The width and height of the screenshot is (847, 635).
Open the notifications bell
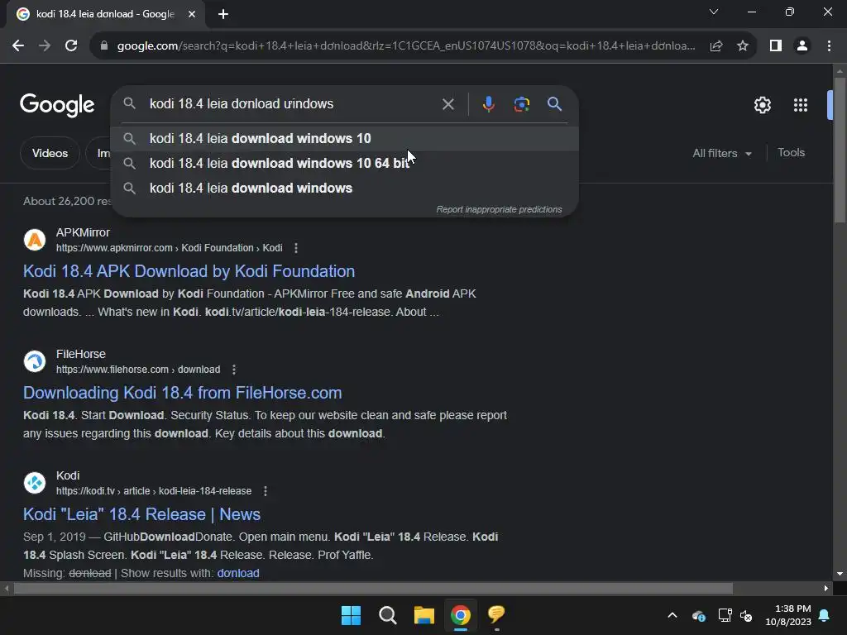click(825, 615)
